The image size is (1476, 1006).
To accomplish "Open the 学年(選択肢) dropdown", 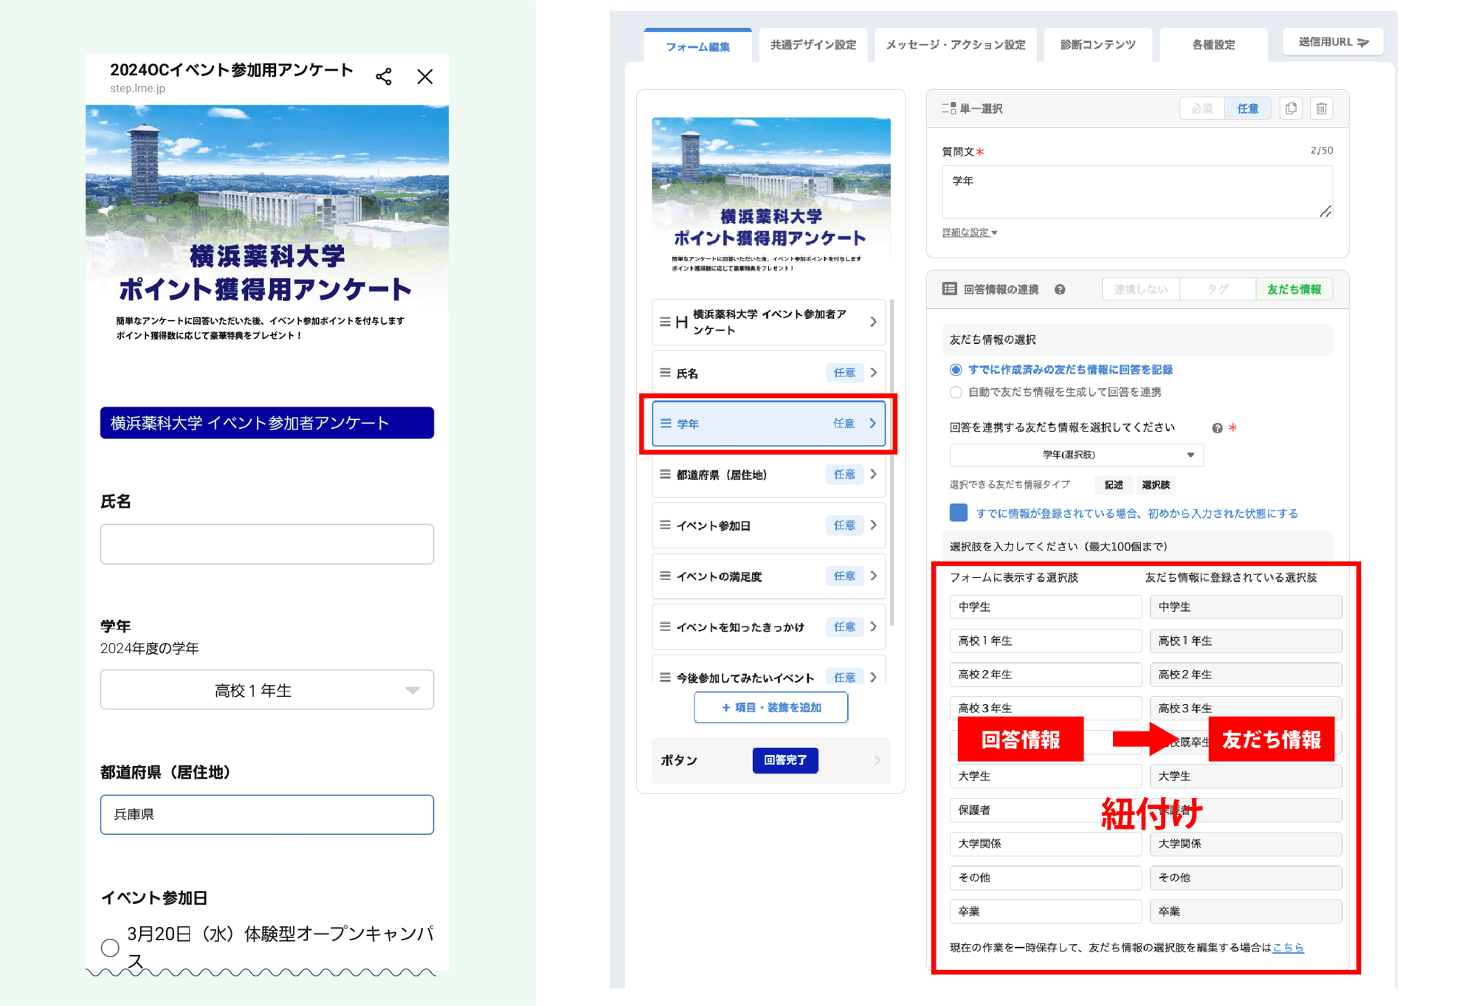I will [1076, 455].
